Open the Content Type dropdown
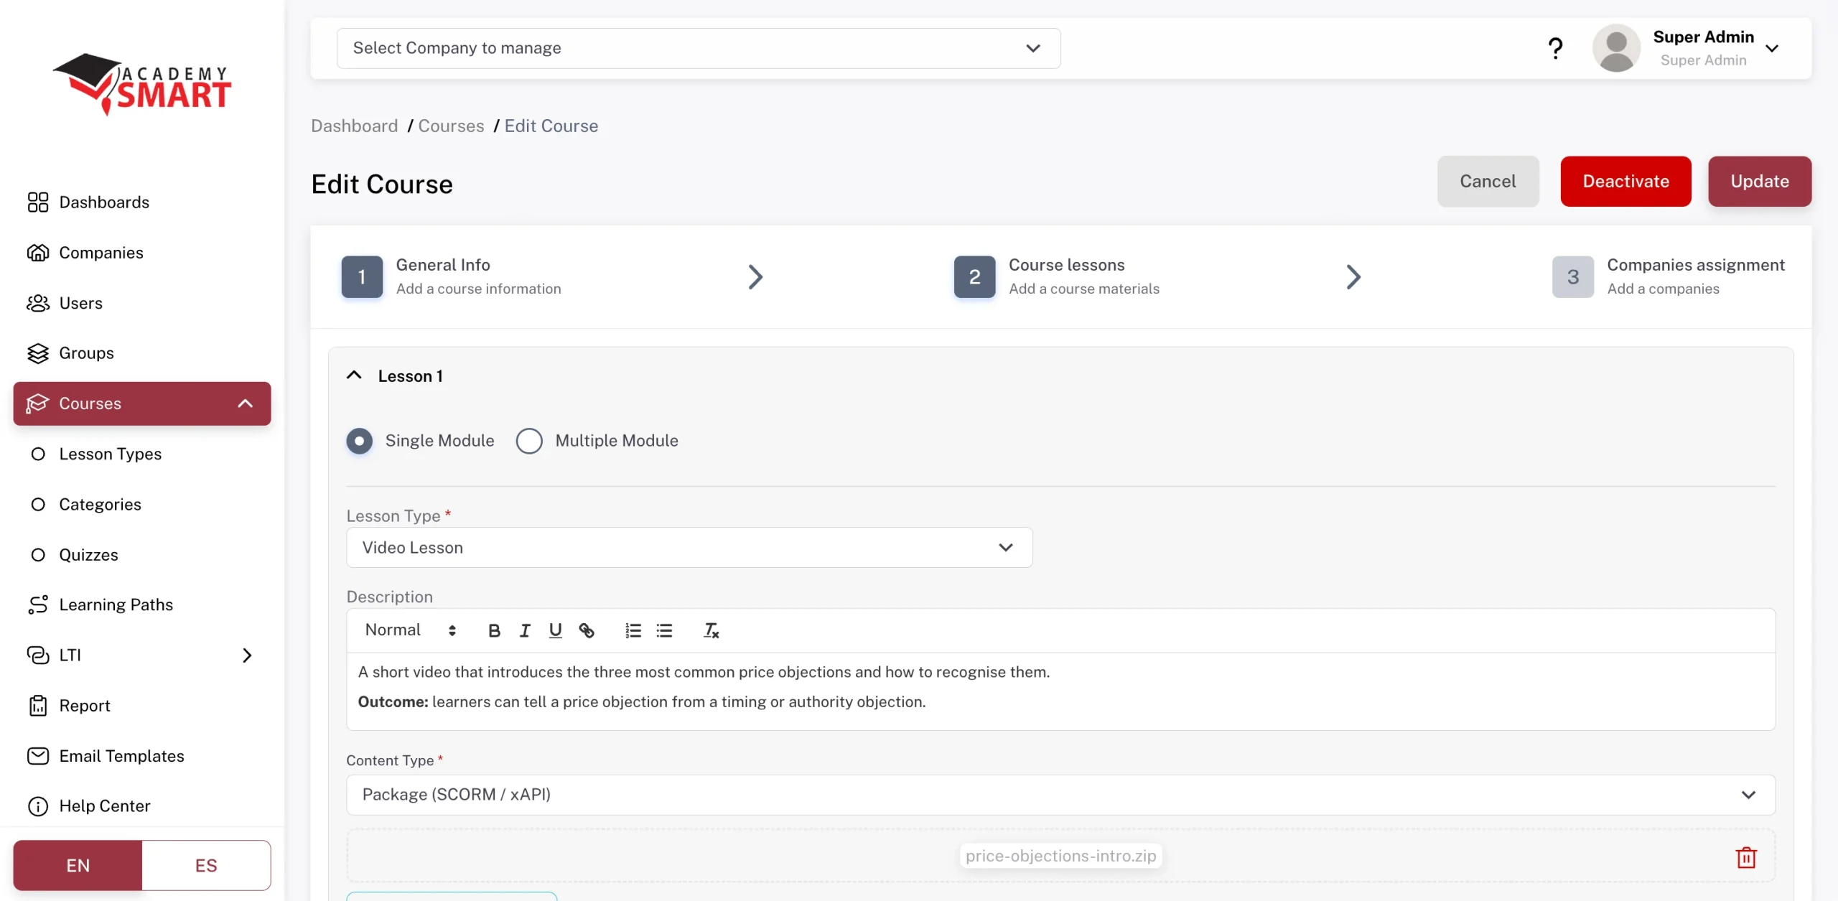 click(x=1061, y=795)
